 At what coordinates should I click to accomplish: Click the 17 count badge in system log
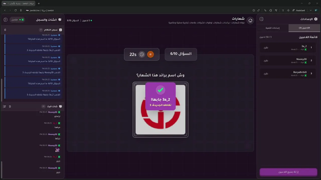(x=41, y=30)
